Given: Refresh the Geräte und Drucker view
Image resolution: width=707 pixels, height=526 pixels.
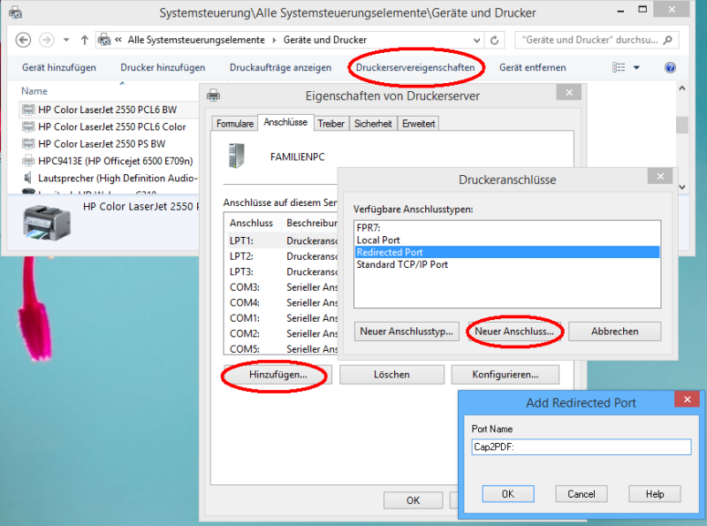Looking at the screenshot, I should tap(495, 41).
